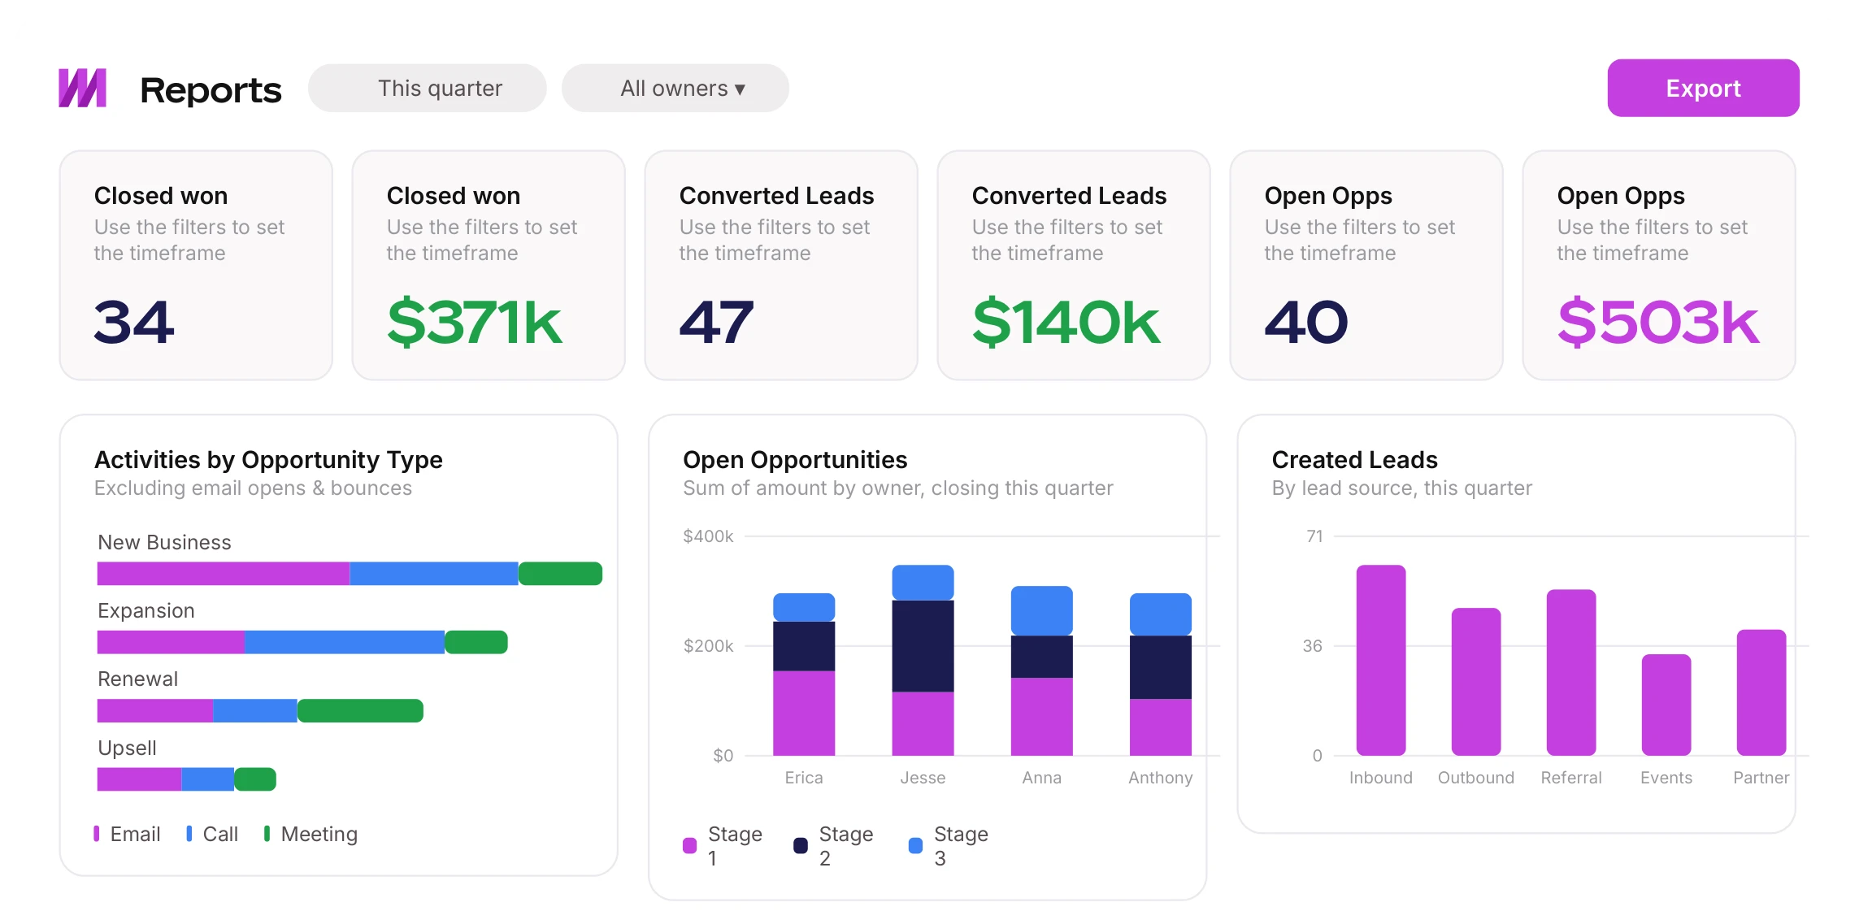This screenshot has width=1859, height=911.
Task: Toggle the Stage 2 legend item
Action: (834, 845)
